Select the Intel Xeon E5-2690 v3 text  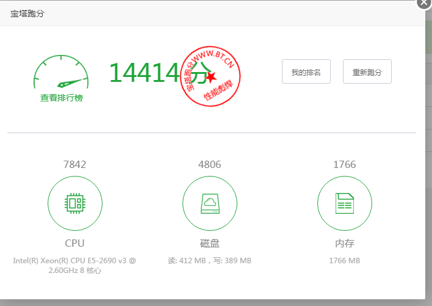[x=74, y=266]
